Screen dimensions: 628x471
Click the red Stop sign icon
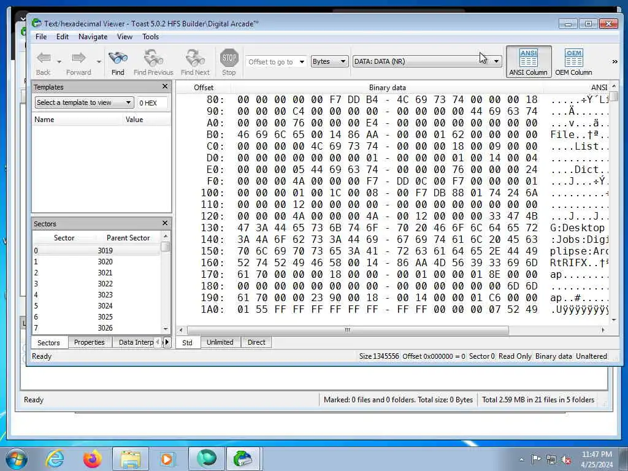click(x=229, y=58)
